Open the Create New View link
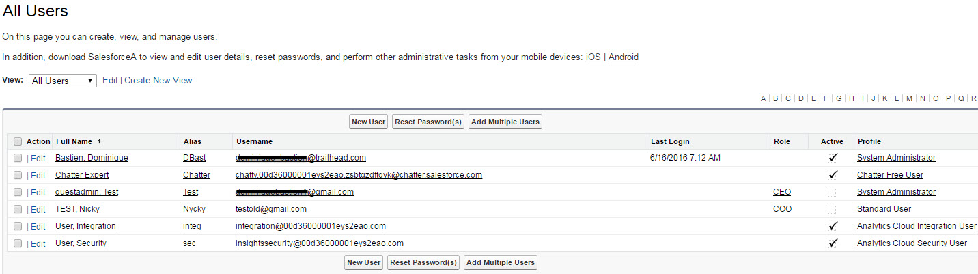 pos(158,81)
